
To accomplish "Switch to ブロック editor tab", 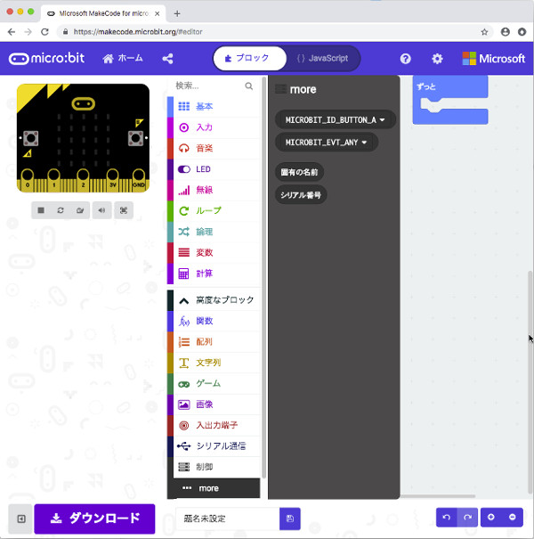I will coord(250,59).
